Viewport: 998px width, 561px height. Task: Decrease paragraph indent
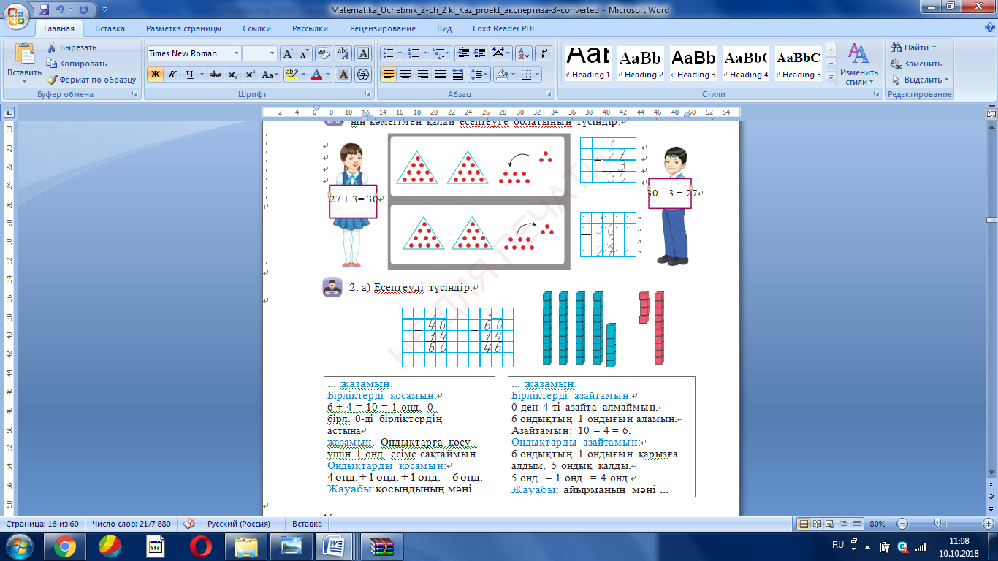pyautogui.click(x=462, y=53)
